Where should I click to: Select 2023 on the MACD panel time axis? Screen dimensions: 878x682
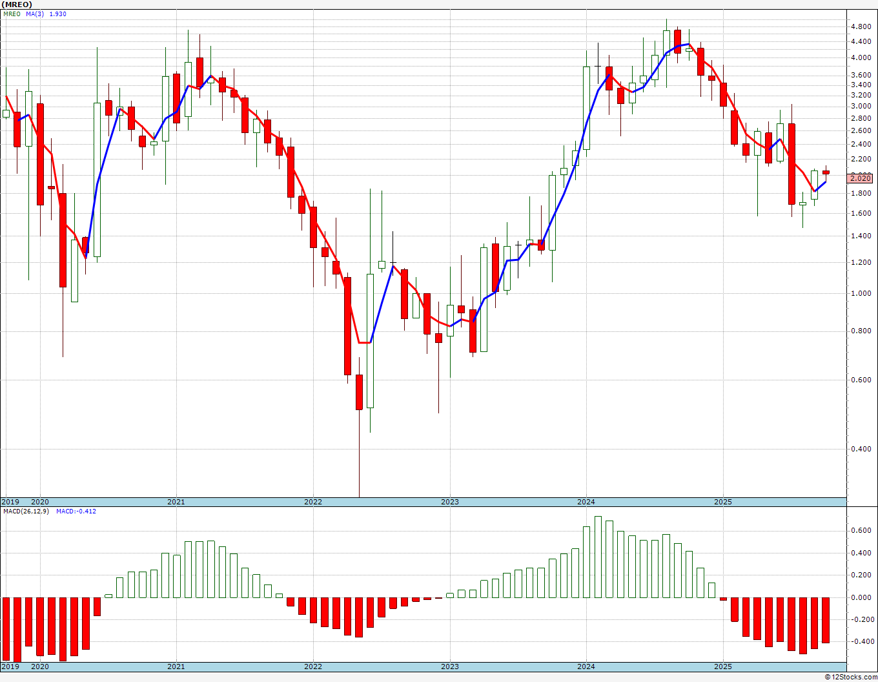(x=450, y=667)
